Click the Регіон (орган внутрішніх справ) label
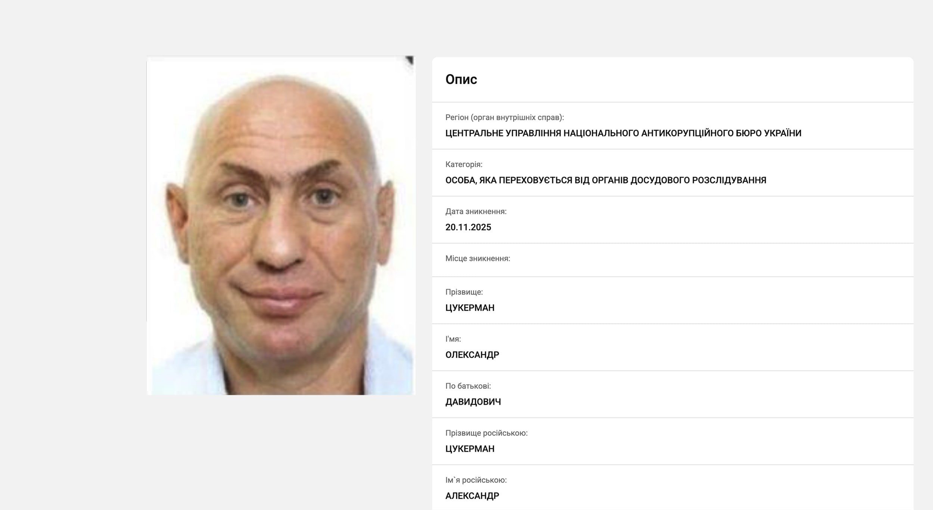Screen dimensions: 933x510 click(x=504, y=118)
